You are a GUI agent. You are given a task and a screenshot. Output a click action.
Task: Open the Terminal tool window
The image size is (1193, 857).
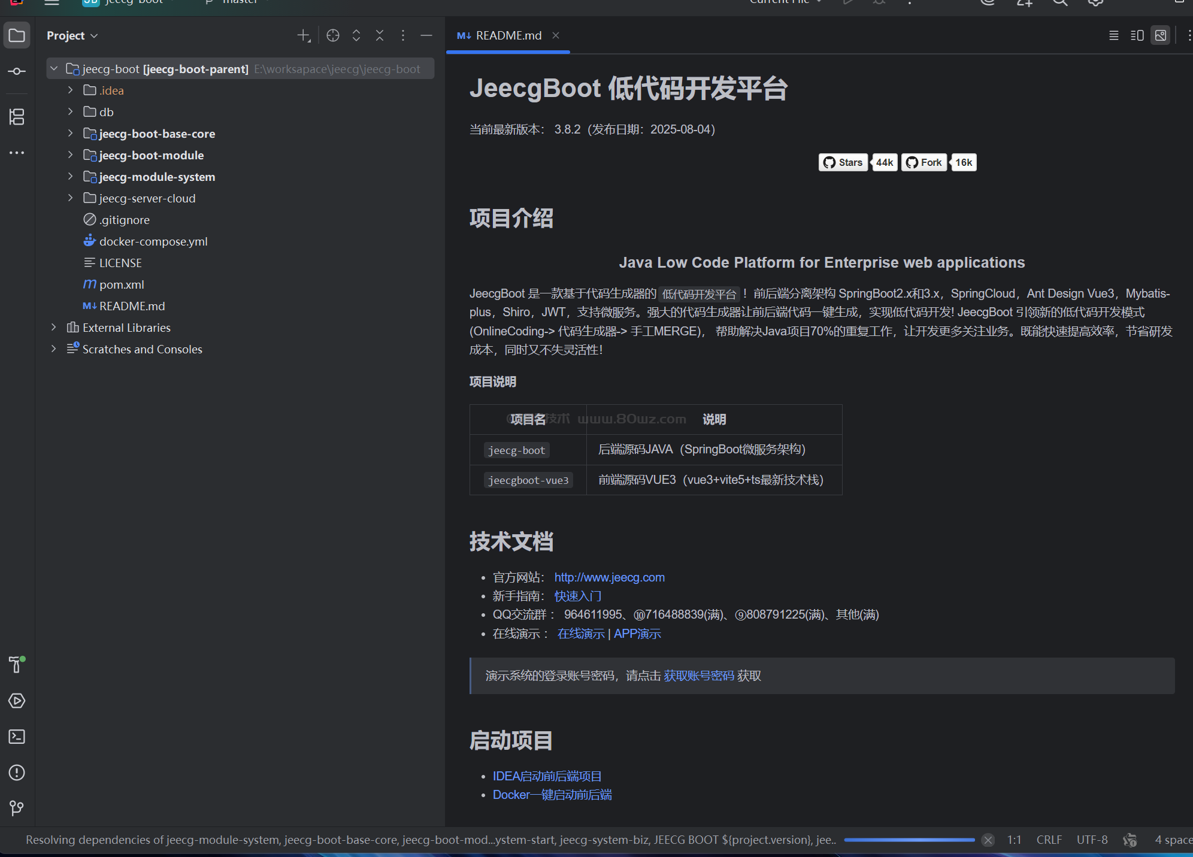click(x=17, y=737)
